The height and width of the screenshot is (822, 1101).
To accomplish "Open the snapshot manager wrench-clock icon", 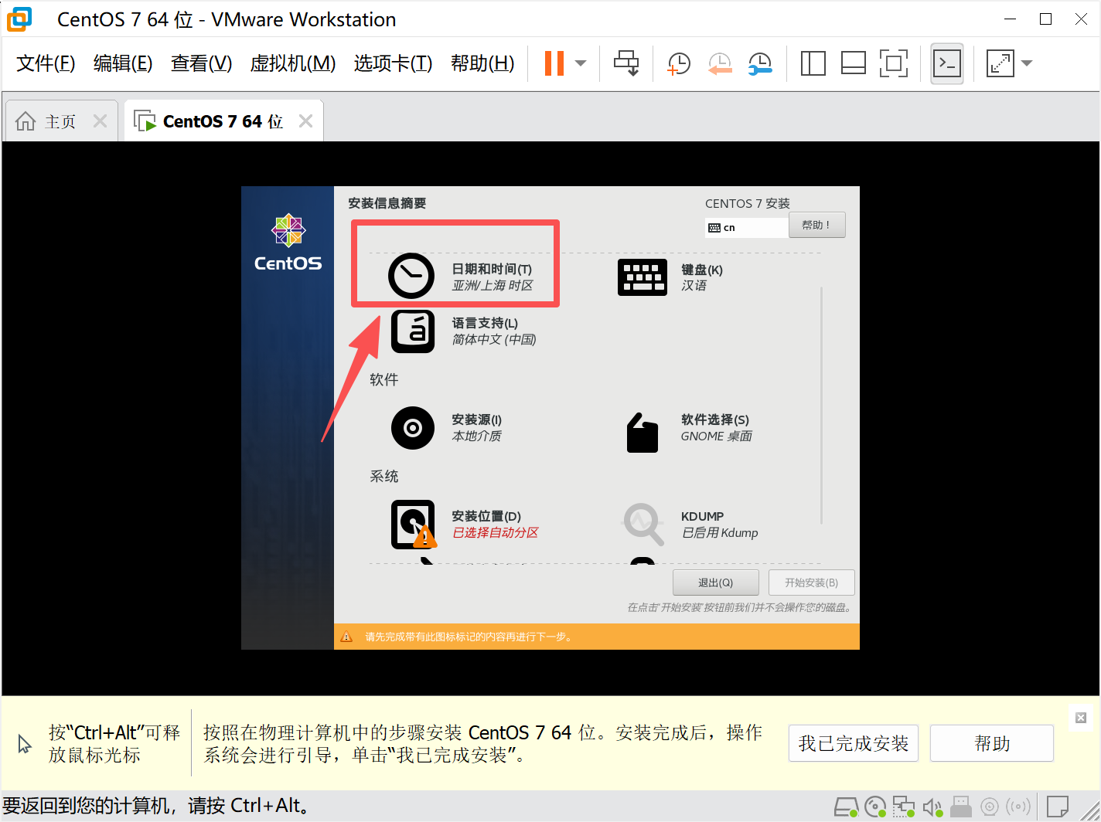I will click(x=760, y=63).
